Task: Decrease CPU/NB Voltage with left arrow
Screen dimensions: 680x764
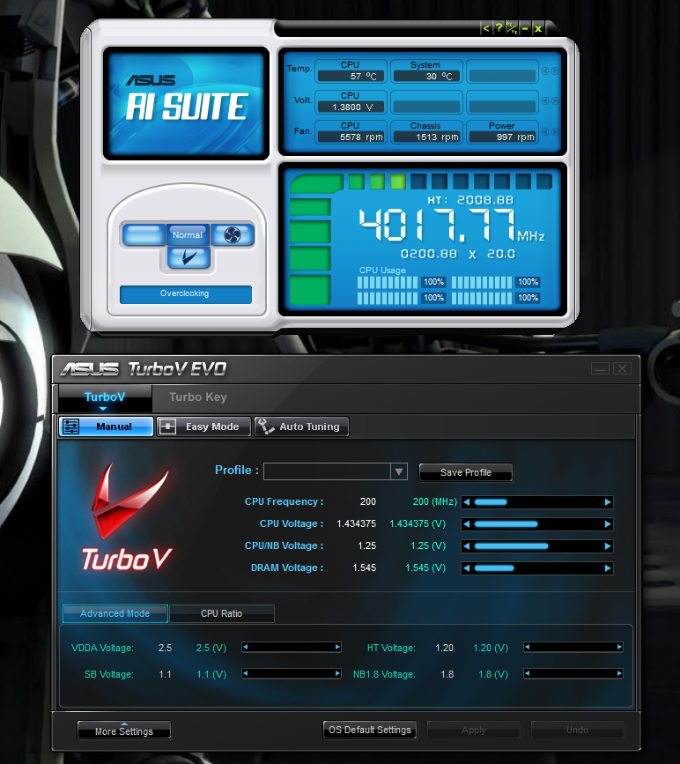Action: point(467,546)
